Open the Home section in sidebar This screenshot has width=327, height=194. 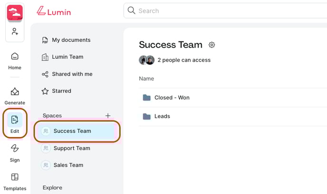click(x=15, y=61)
